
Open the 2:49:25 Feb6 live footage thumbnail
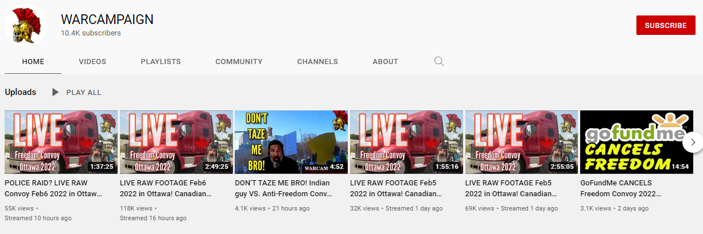tap(176, 142)
